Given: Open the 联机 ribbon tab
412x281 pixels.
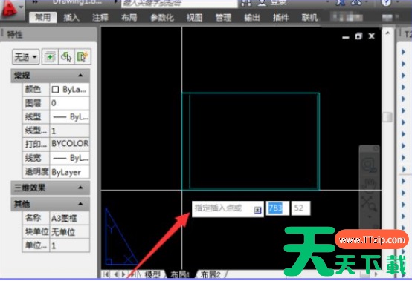Looking at the screenshot, I should pyautogui.click(x=309, y=18).
